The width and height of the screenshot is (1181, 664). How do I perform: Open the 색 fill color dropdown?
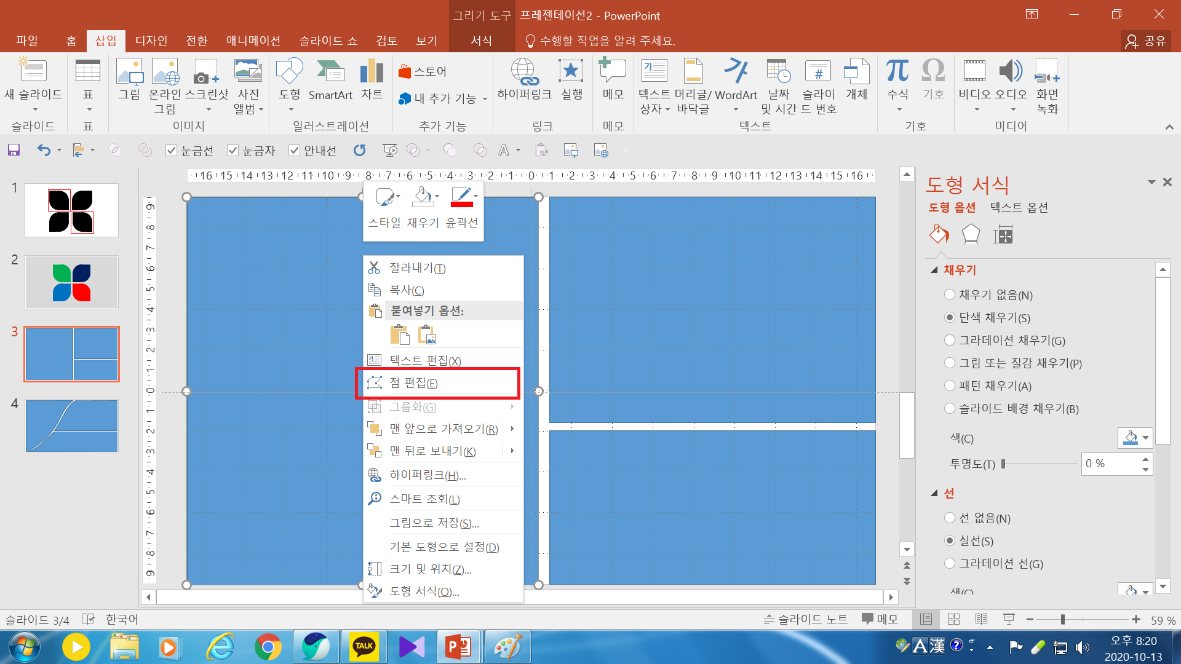coord(1145,438)
